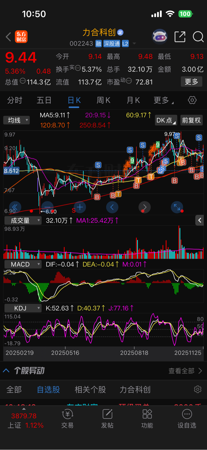
Task: Zoom in chart with plus button
Action: tap(80, 208)
